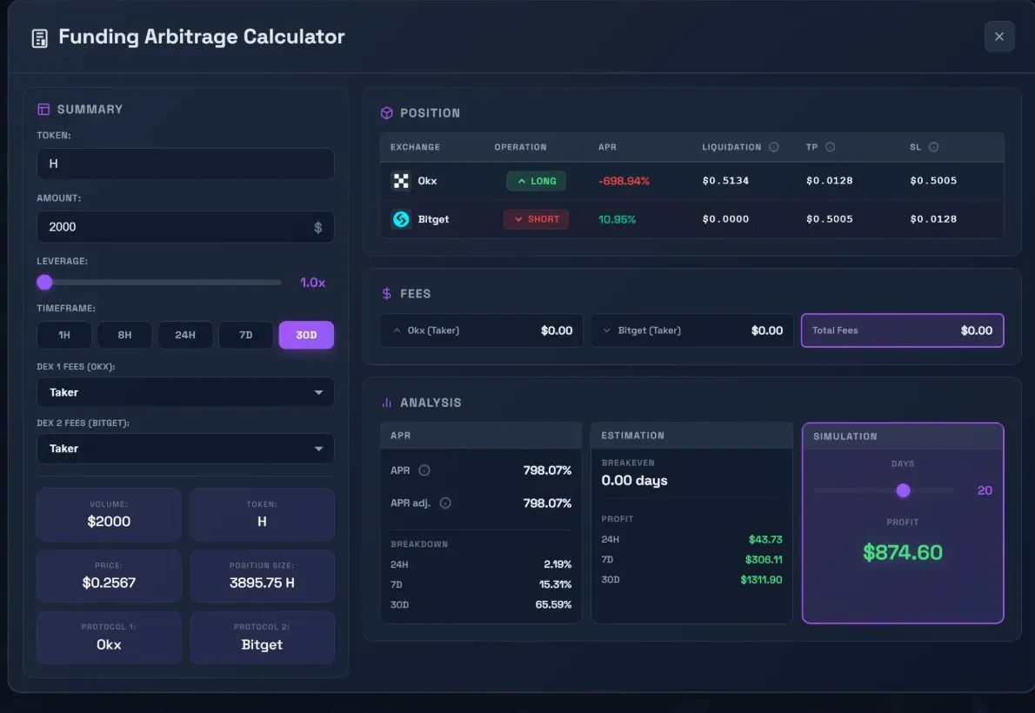Open the DEX 1 Fees (OKX) dropdown
The width and height of the screenshot is (1035, 713).
pos(185,392)
